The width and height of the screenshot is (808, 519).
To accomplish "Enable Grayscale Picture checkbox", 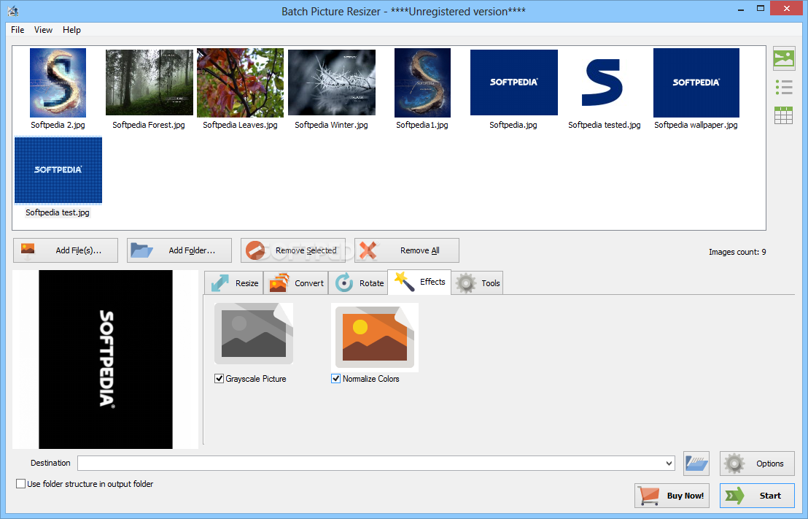I will click(219, 379).
